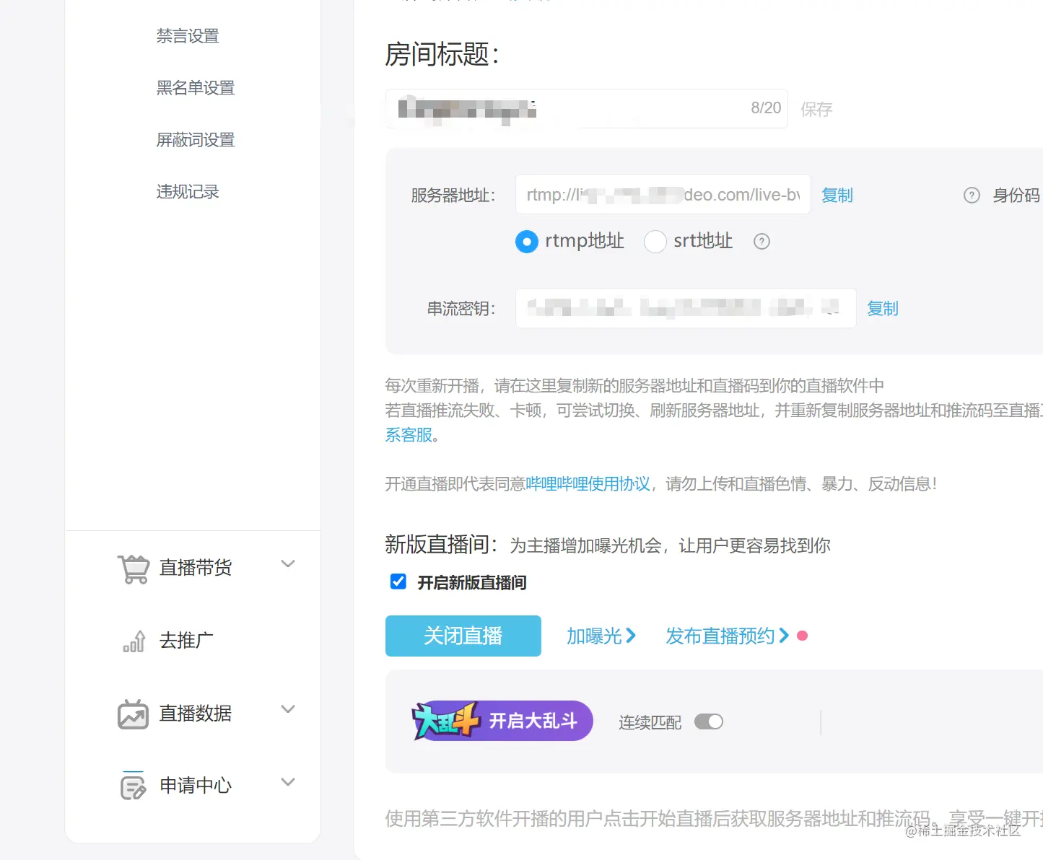Viewport: 1043px width, 860px height.
Task: Click the arrow icon after 发布直播预约
Action: point(784,636)
